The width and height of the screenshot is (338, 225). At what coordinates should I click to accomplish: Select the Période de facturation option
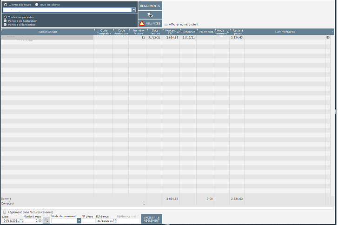pos(5,21)
